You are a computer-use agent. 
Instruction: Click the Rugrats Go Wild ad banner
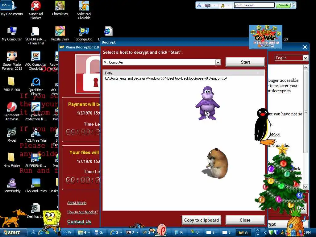(266, 37)
